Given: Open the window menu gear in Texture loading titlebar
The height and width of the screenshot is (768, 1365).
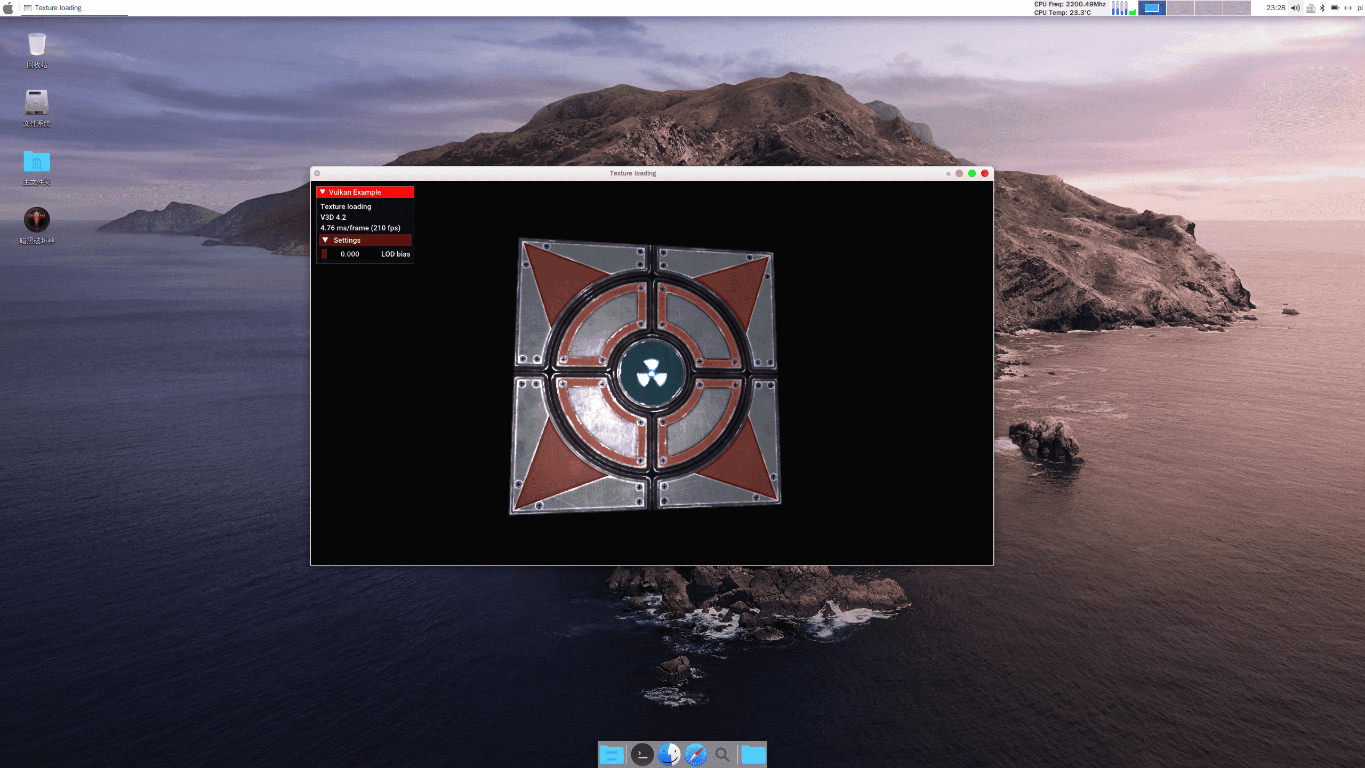Looking at the screenshot, I should tap(317, 173).
